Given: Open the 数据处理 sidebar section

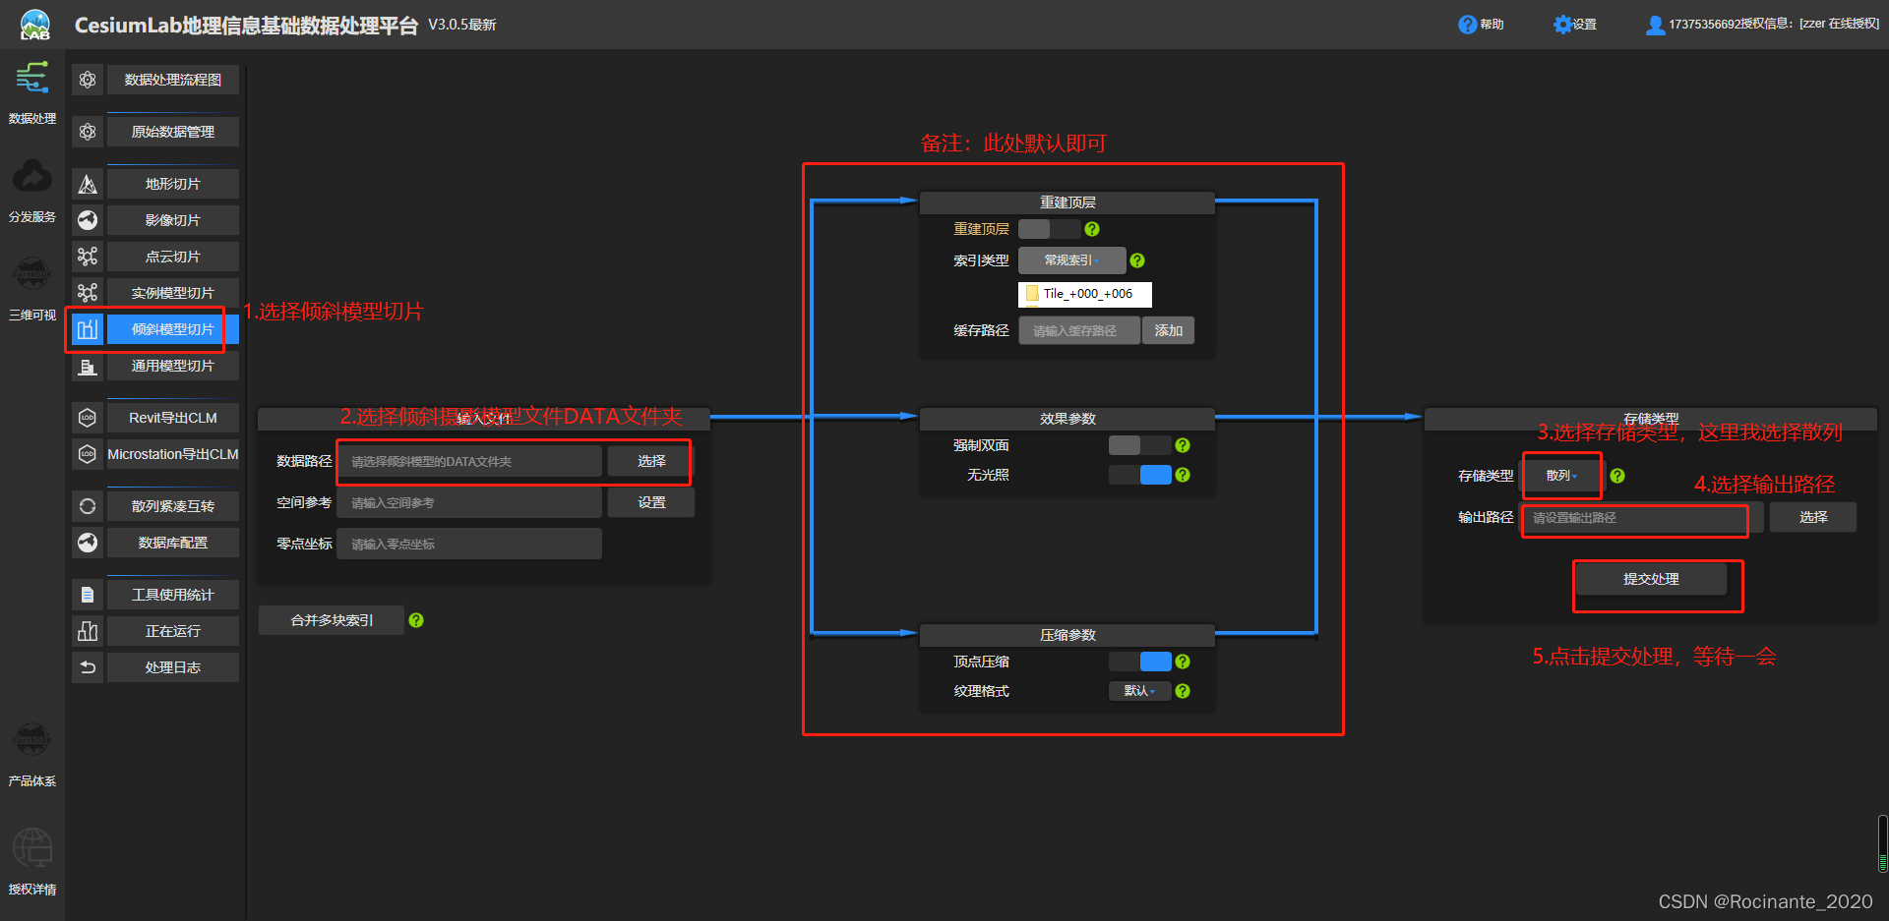Looking at the screenshot, I should (x=32, y=91).
